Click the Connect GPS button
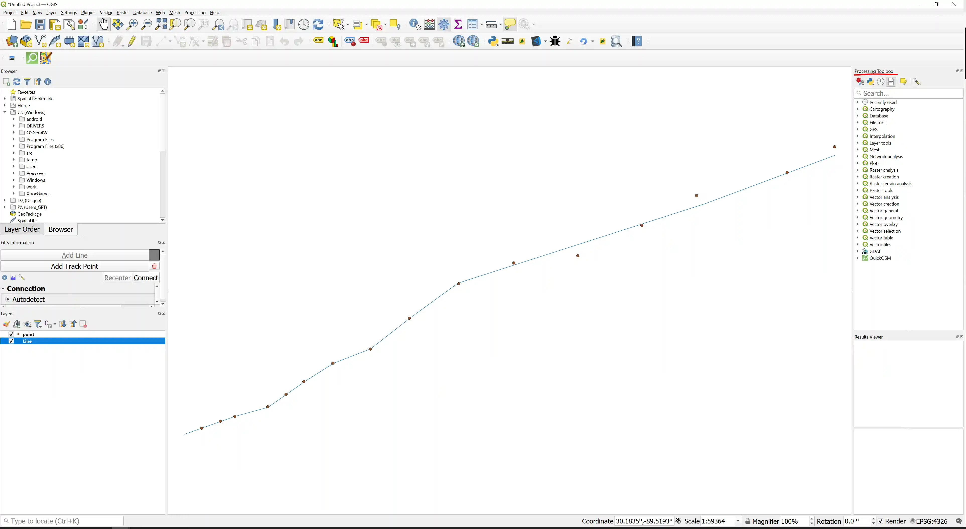966x529 pixels. [146, 278]
